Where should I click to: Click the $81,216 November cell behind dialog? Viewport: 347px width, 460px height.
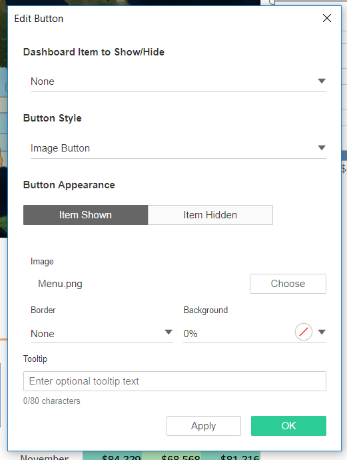pos(240,457)
